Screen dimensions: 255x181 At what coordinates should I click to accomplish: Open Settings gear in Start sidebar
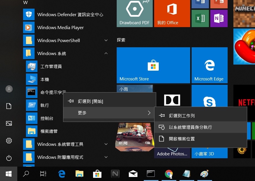point(9,141)
